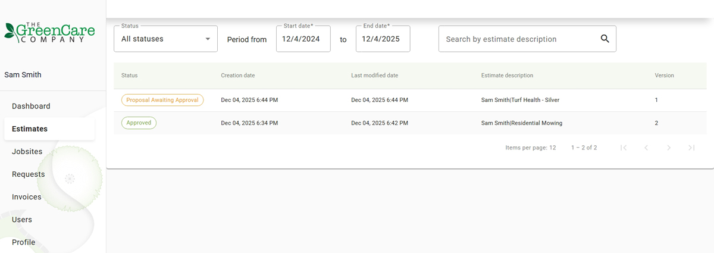Open Jobsites in sidebar
Screen dimensions: 714x253
coord(27,151)
